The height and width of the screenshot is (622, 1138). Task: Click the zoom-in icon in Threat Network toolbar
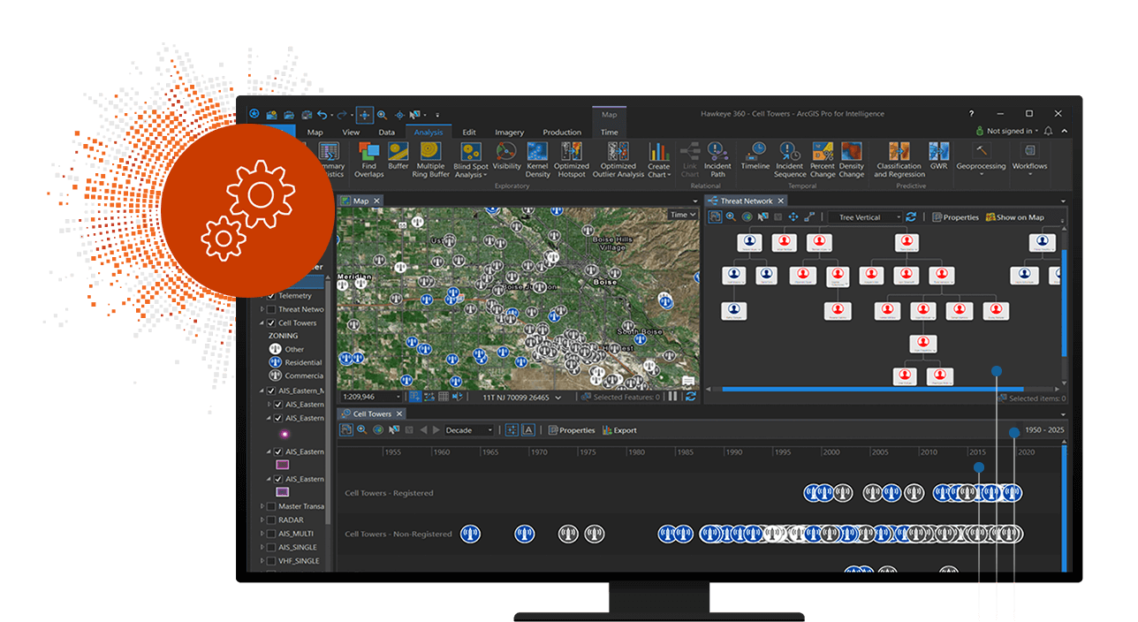tap(731, 216)
